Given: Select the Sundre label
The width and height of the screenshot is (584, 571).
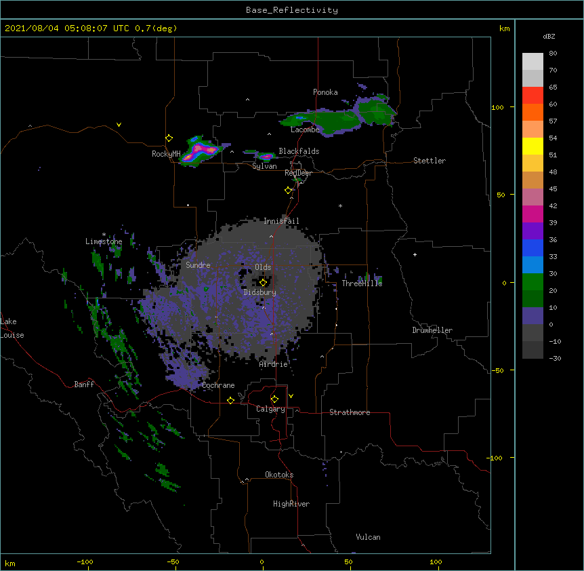Looking at the screenshot, I should 198,265.
